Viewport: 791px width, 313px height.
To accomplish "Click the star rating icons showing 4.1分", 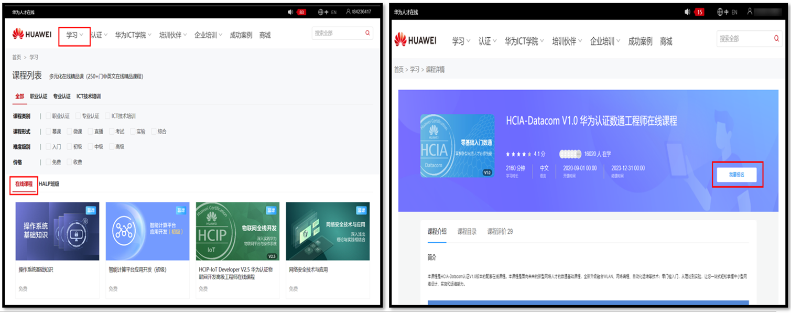I will pos(518,154).
